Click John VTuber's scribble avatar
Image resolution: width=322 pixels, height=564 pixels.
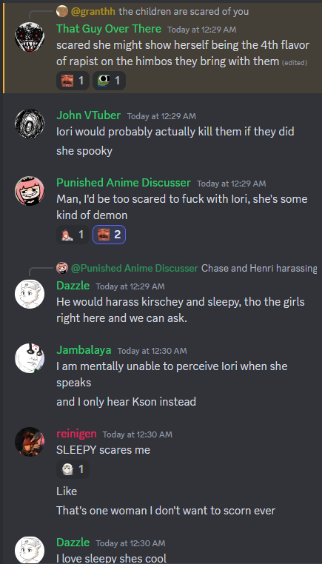(30, 124)
